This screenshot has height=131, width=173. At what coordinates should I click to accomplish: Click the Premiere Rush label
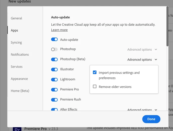pyautogui.click(x=71, y=100)
